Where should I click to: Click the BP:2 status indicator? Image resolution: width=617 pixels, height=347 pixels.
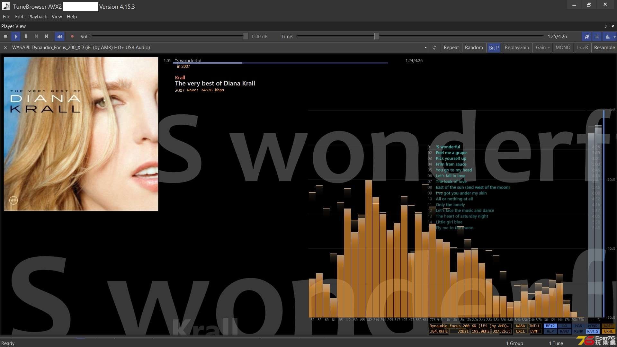click(x=550, y=326)
